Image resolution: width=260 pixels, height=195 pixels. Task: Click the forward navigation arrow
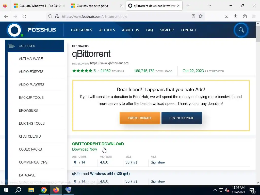pos(15,17)
